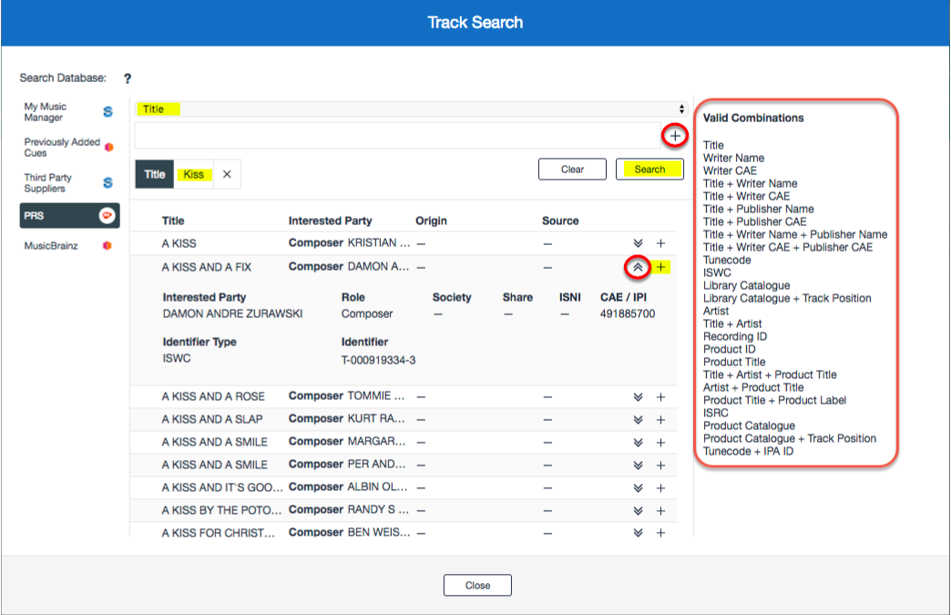Screen dimensions: 951x615
Task: Expand details for A KISS
Action: click(638, 243)
